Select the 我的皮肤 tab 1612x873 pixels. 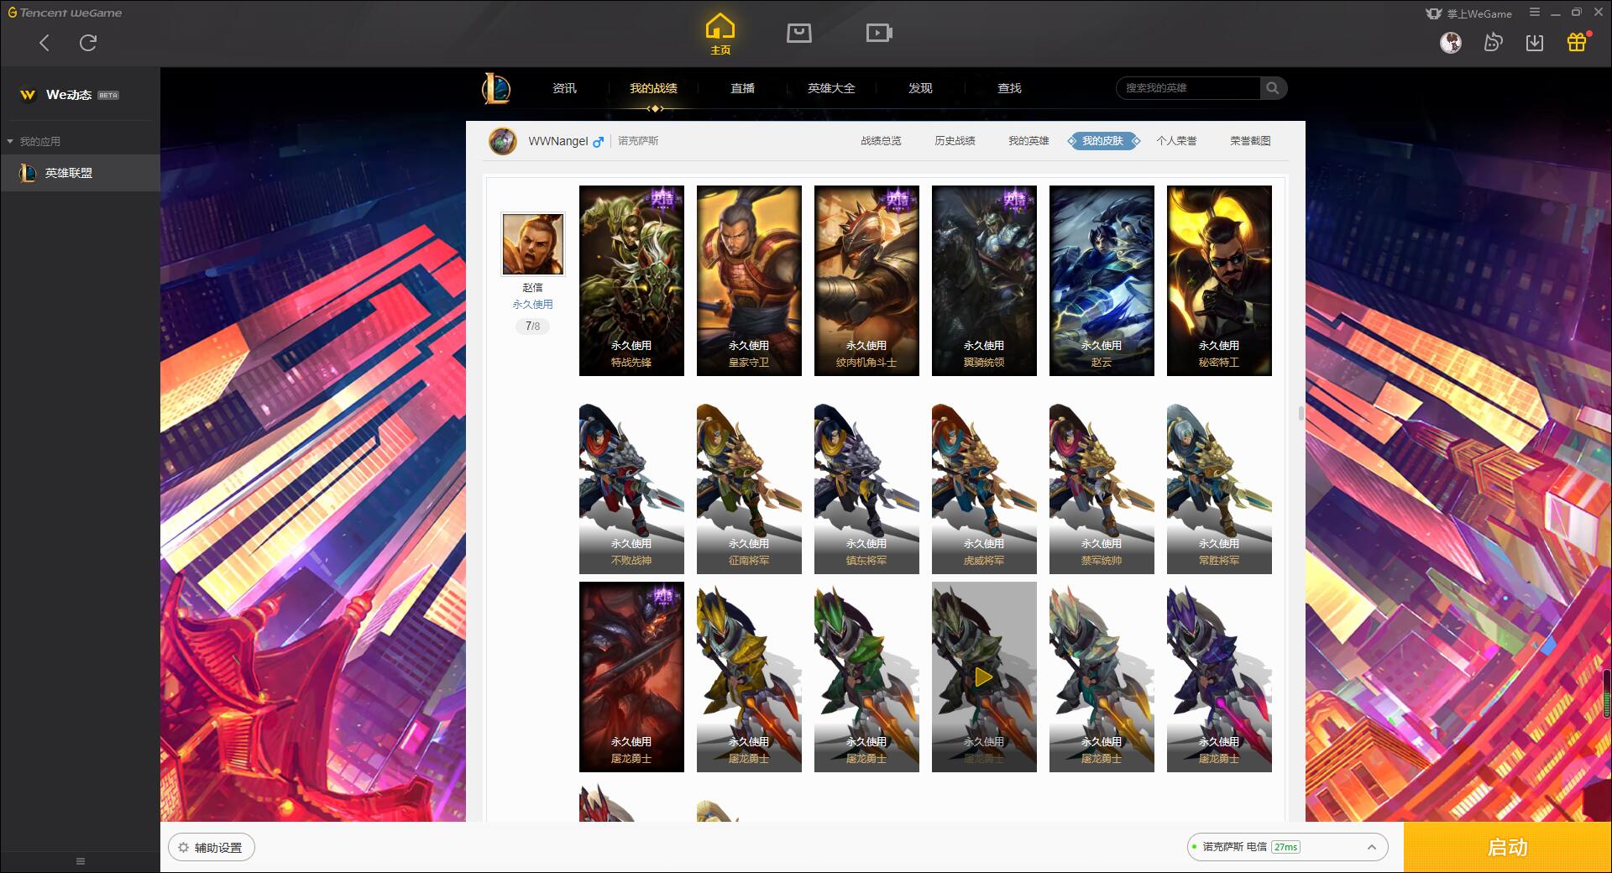click(1103, 141)
